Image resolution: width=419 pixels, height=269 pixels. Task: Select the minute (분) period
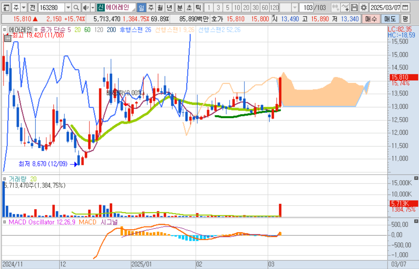[180, 7]
